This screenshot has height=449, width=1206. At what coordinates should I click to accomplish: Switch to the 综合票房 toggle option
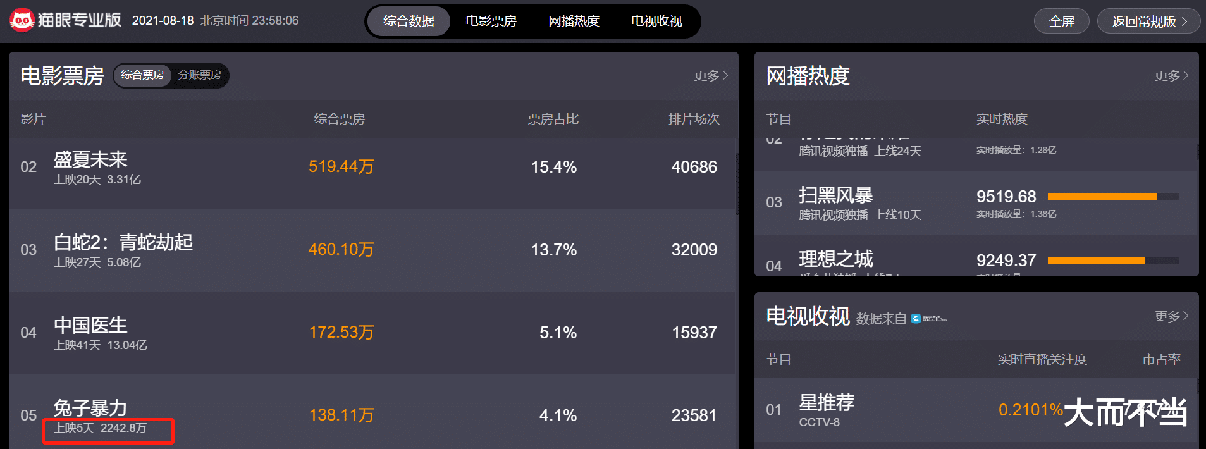pos(142,75)
